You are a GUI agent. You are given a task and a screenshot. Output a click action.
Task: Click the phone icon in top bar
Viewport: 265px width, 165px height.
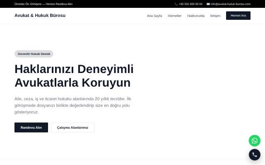coord(176,4)
